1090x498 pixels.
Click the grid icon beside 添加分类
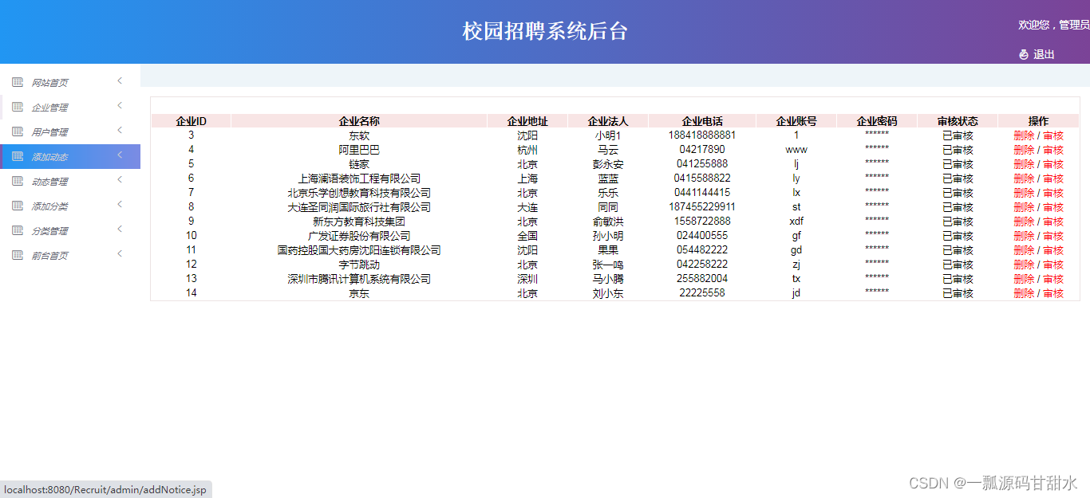pyautogui.click(x=18, y=206)
